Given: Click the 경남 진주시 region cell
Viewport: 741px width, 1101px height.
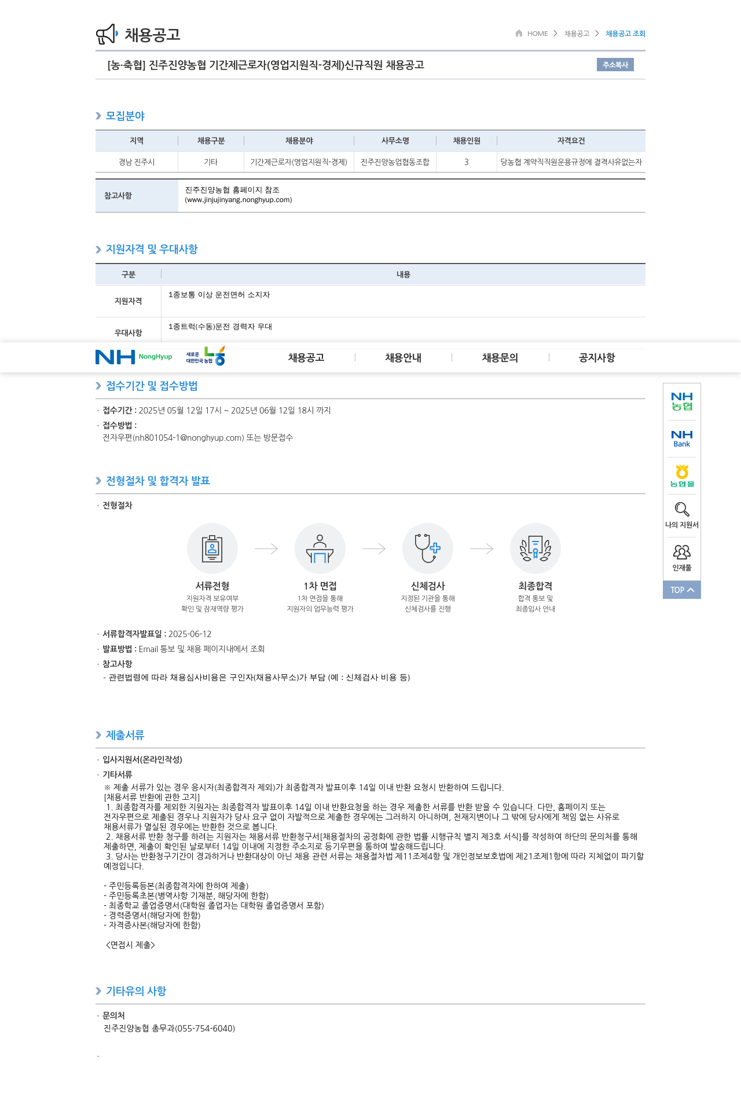Looking at the screenshot, I should [x=137, y=162].
